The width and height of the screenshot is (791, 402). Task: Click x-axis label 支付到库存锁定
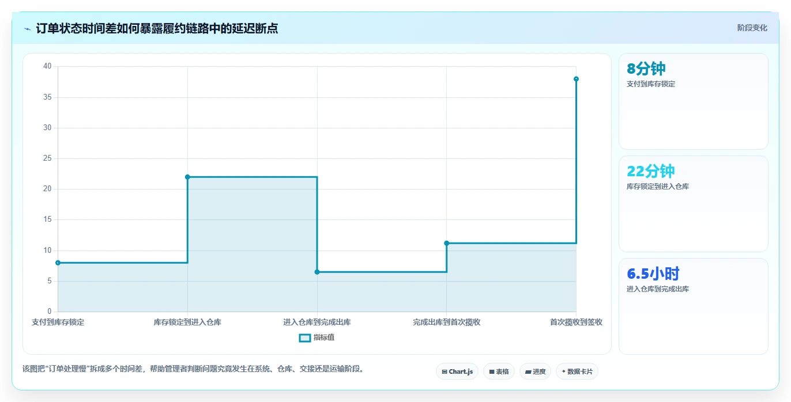tap(58, 323)
